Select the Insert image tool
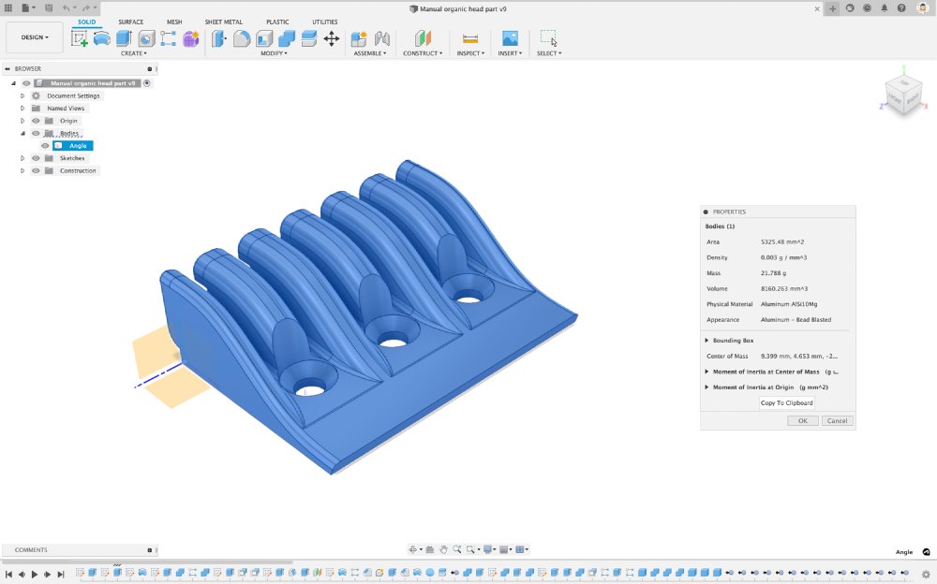The width and height of the screenshot is (937, 584). click(510, 38)
